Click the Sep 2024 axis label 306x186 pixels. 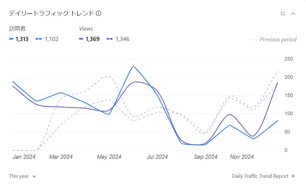(x=206, y=157)
